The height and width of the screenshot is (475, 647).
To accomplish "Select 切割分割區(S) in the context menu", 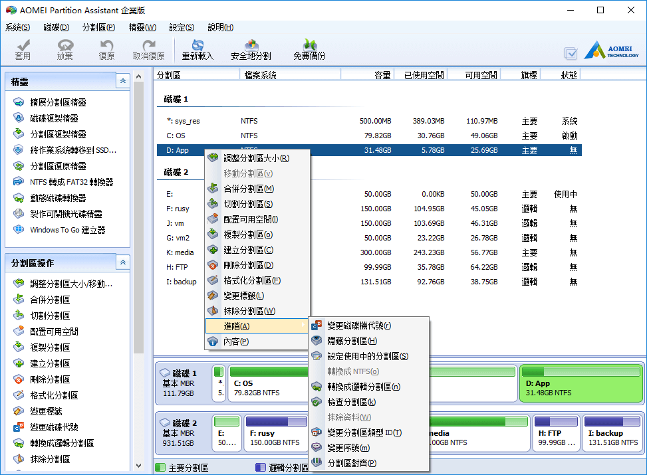I will click(x=257, y=204).
